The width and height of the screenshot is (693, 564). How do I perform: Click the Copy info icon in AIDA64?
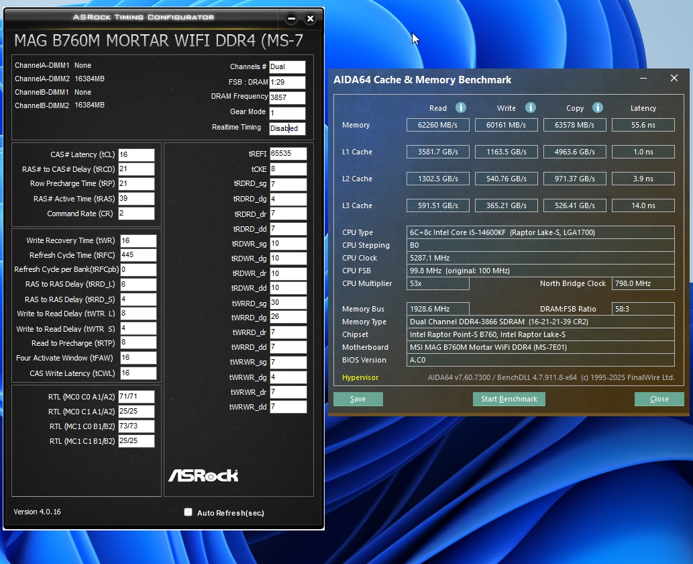(598, 107)
